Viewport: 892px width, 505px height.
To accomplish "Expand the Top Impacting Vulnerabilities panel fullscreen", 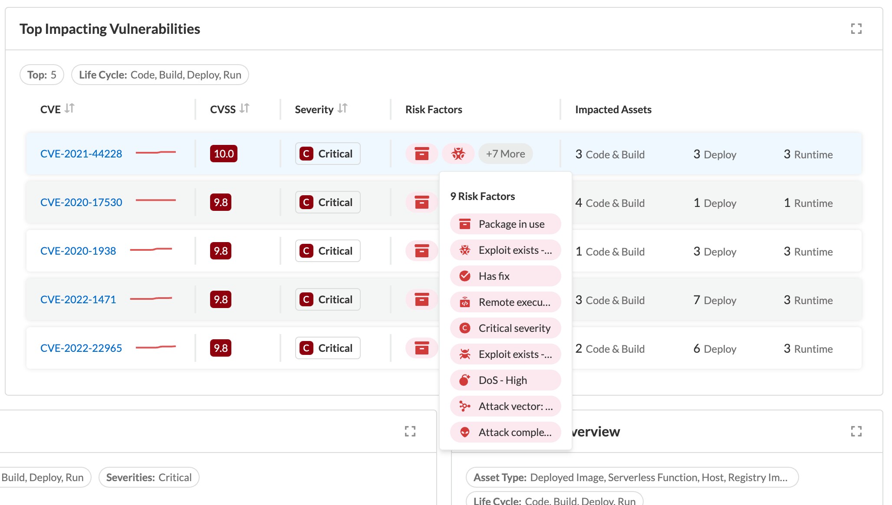I will 856,29.
